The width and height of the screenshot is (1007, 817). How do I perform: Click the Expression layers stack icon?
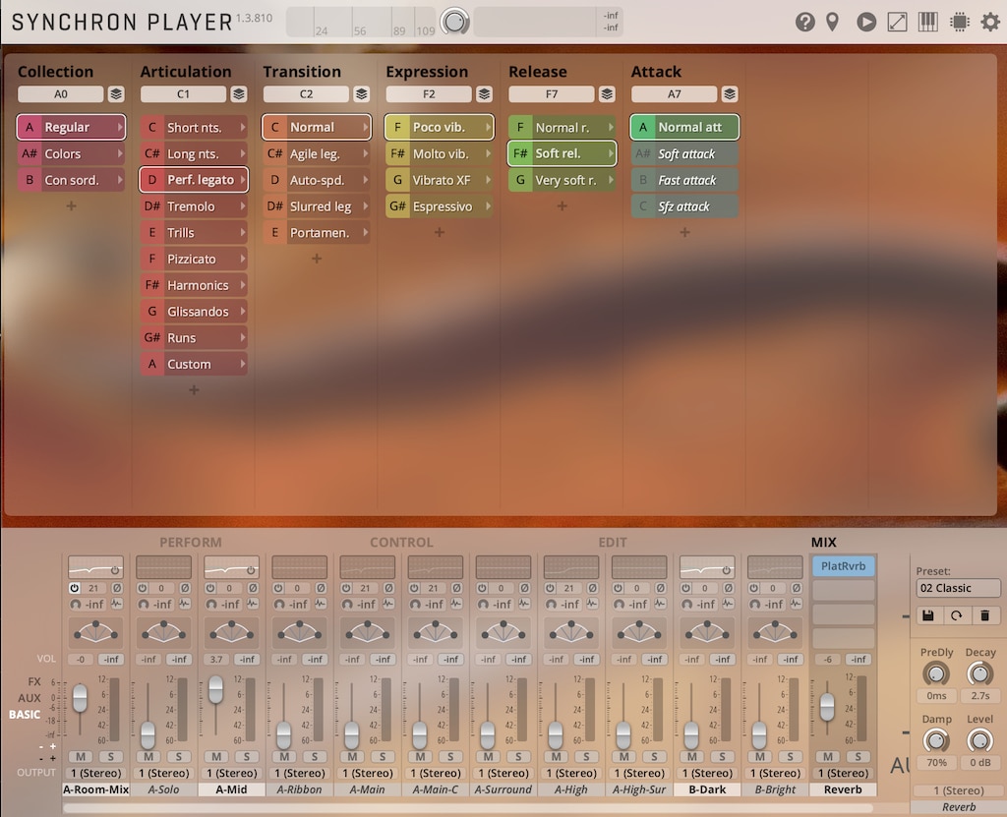(x=484, y=94)
